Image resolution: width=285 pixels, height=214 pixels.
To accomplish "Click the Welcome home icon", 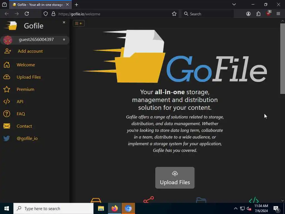I will 7,65.
